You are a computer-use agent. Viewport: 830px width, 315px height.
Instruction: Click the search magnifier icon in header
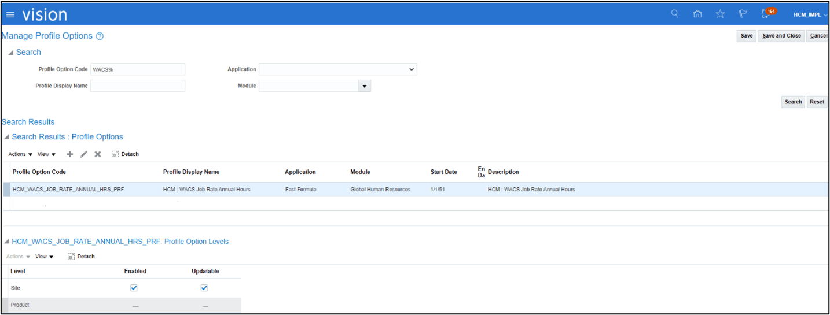click(x=675, y=14)
